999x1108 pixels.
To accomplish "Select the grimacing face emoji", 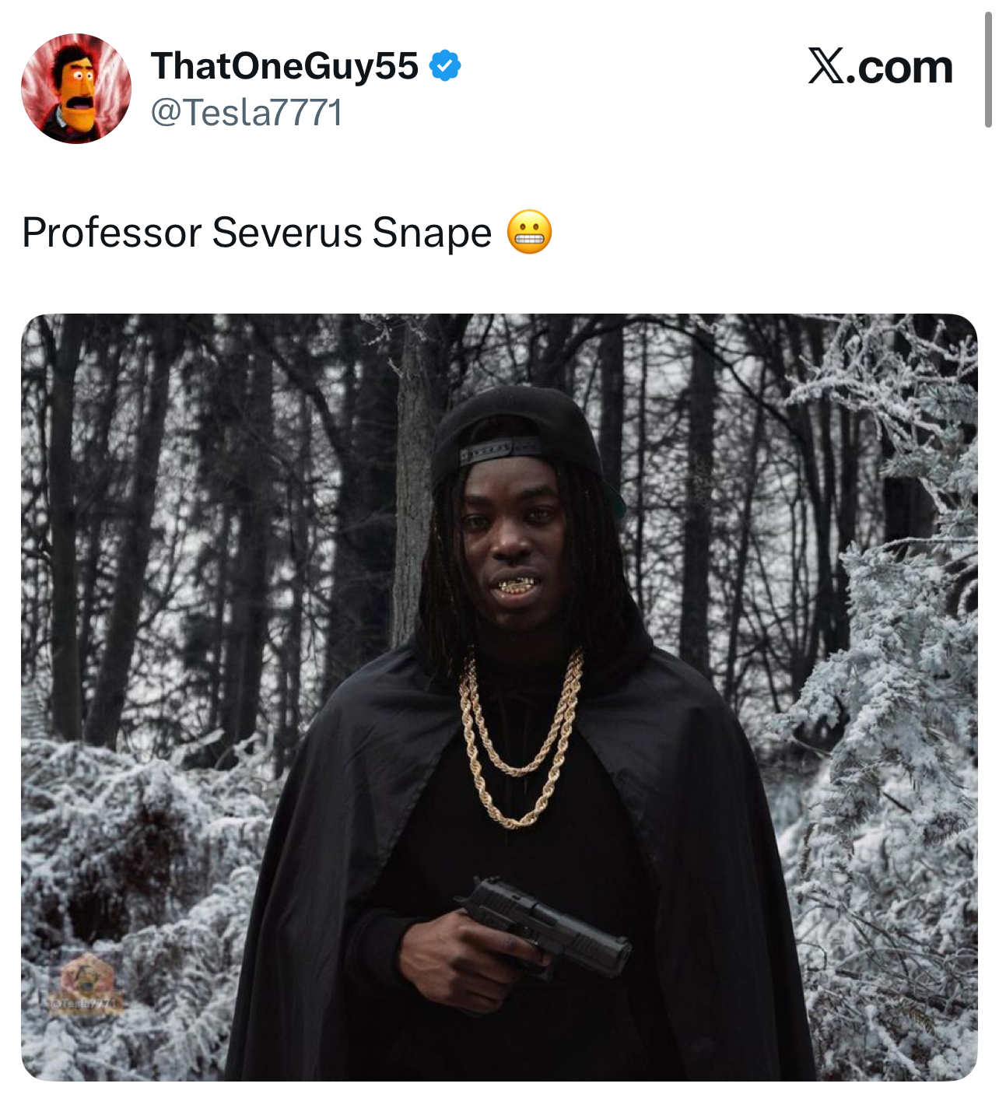I will click(x=530, y=232).
